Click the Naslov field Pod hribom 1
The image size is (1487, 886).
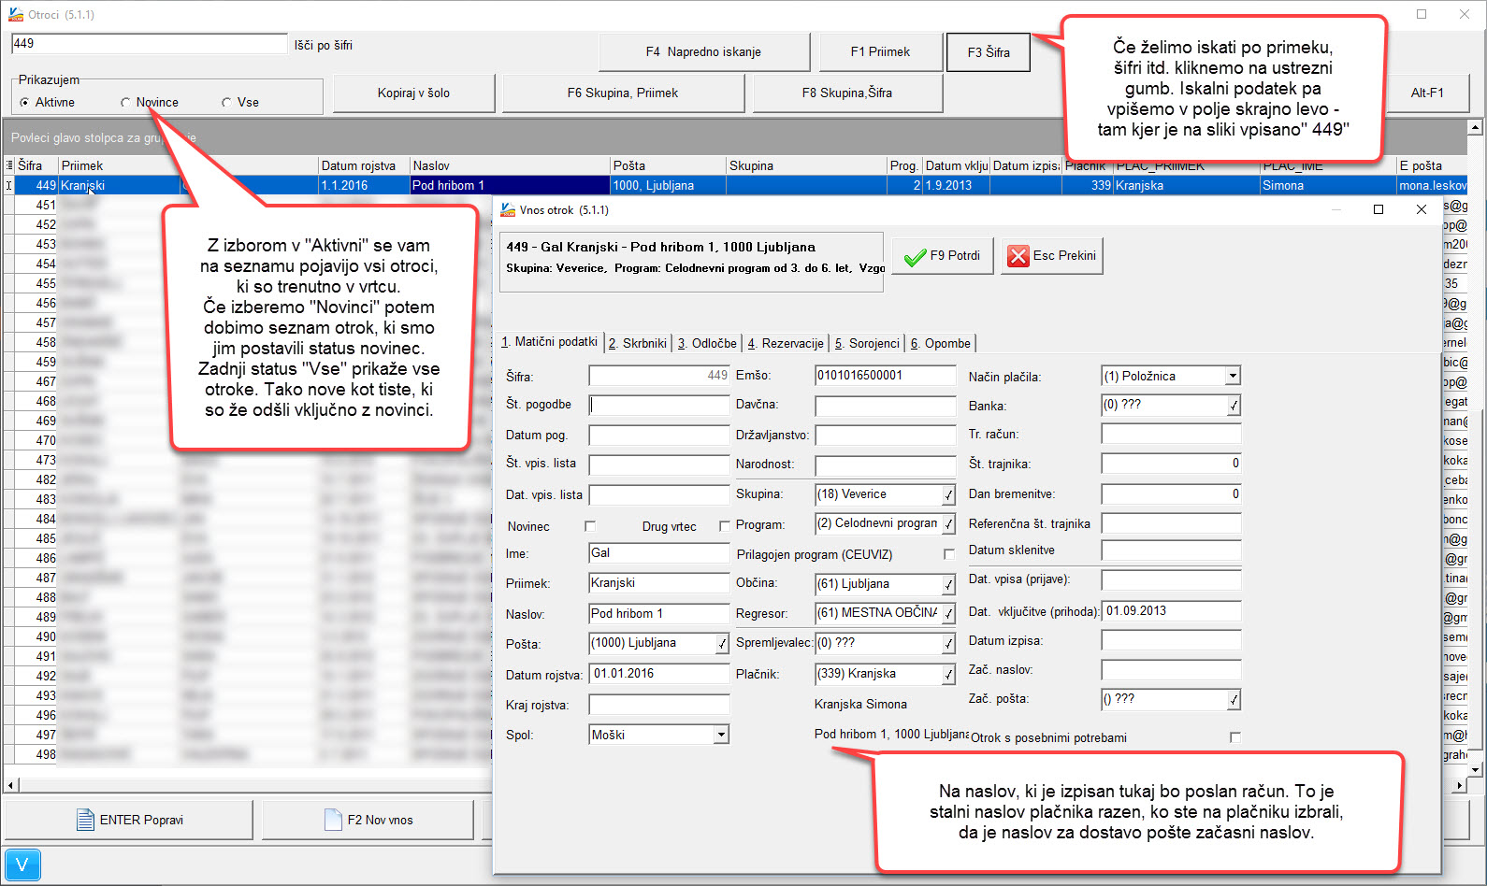pos(658,614)
